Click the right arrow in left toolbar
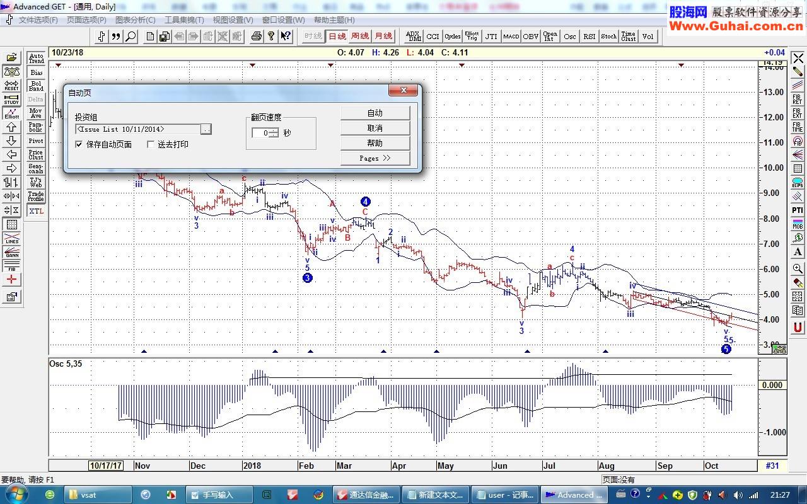This screenshot has width=807, height=504. pos(11,168)
